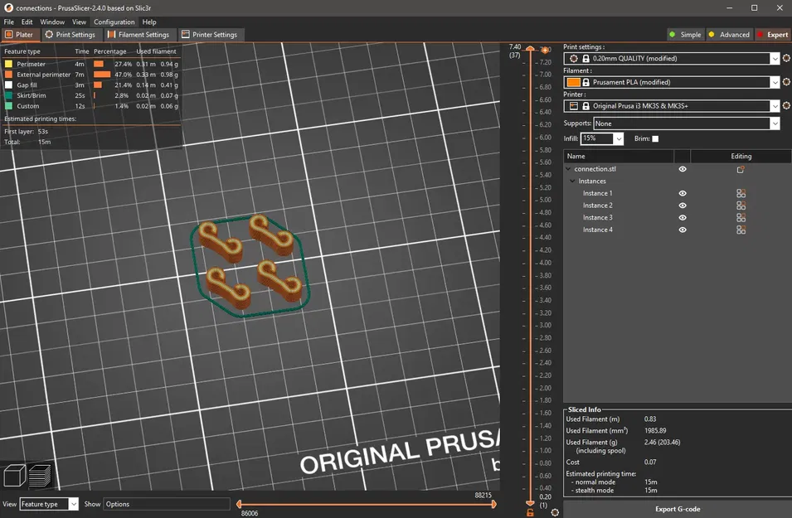Switch to 3D editor view cube icon
The width and height of the screenshot is (792, 518).
coord(14,476)
